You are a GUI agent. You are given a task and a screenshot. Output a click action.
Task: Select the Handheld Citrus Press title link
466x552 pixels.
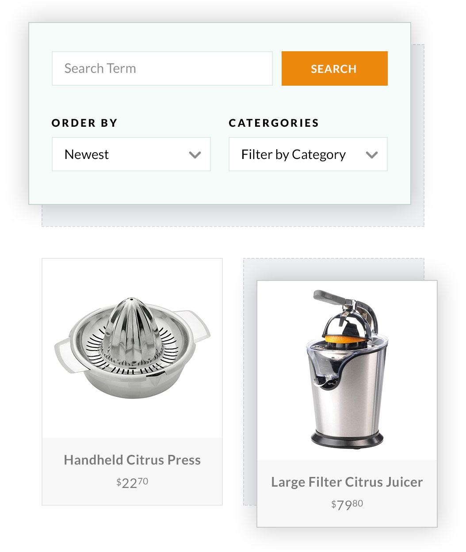[132, 460]
